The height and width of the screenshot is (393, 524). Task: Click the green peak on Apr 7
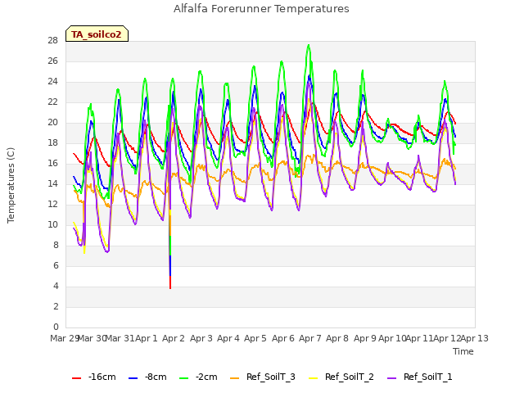pos(309,45)
